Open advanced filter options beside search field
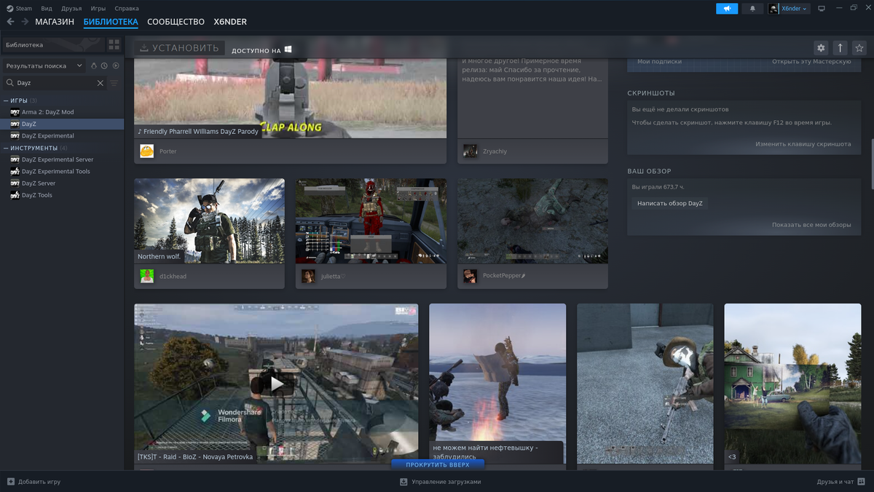874x492 pixels. click(114, 82)
